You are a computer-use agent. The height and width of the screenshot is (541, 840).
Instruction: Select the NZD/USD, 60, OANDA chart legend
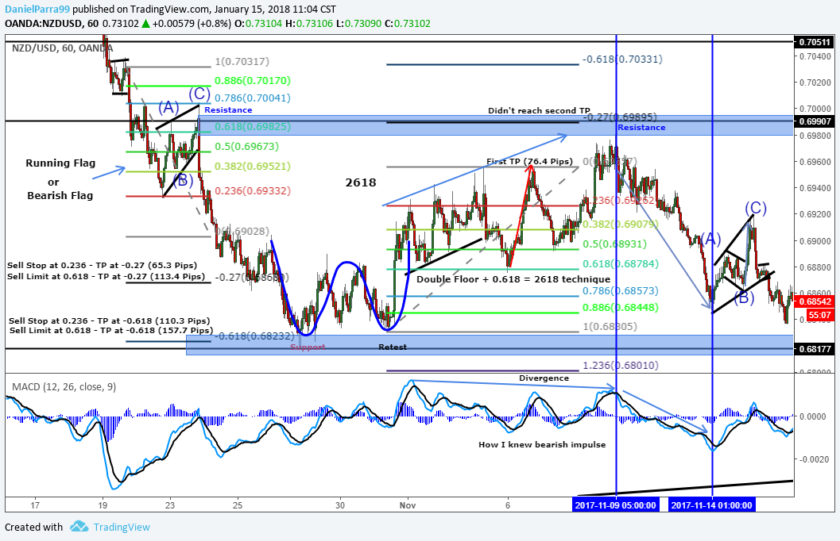(x=62, y=48)
